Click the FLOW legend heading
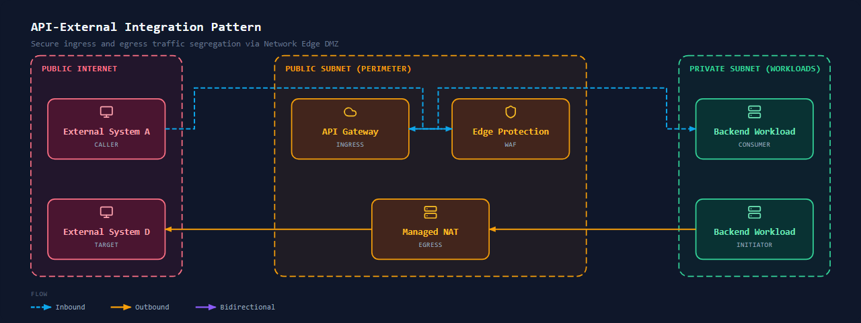Image resolution: width=861 pixels, height=323 pixels. point(39,294)
